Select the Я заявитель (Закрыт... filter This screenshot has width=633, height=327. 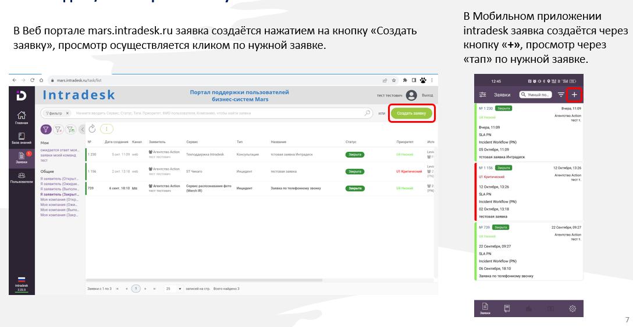[60, 194]
